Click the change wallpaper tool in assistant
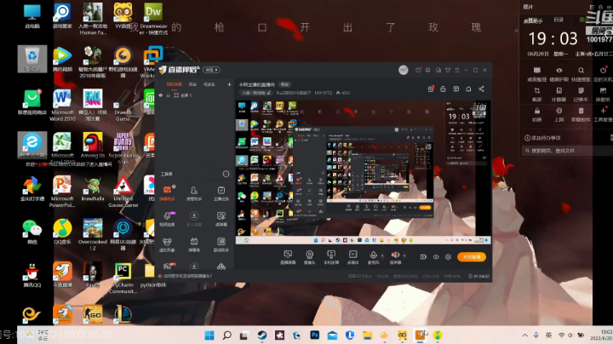 click(603, 94)
